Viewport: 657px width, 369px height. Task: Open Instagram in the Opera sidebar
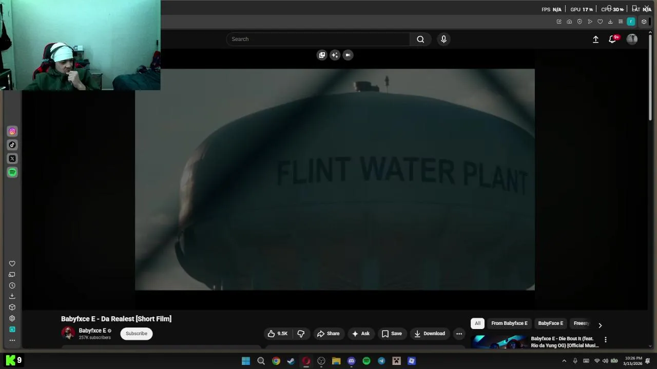12,131
